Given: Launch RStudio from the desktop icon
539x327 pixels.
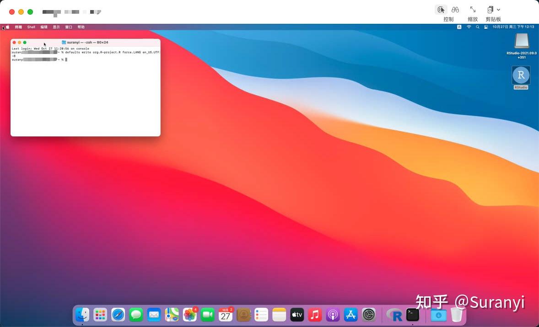Looking at the screenshot, I should pyautogui.click(x=521, y=75).
